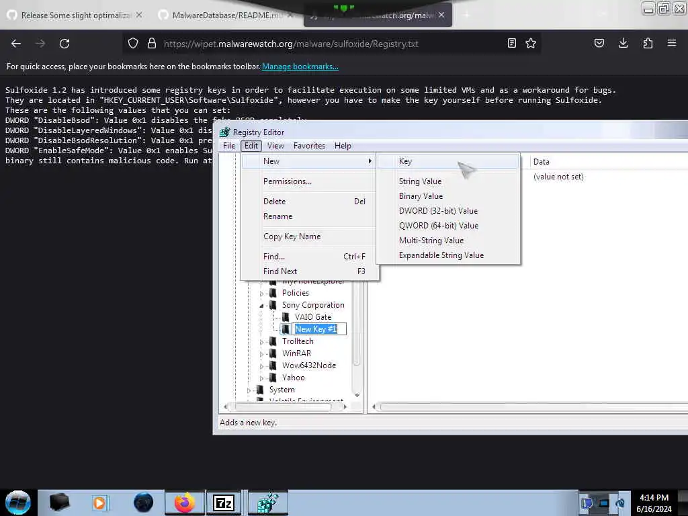Viewport: 688px width, 516px height.
Task: Expand the Policies registry key
Action: pos(261,293)
